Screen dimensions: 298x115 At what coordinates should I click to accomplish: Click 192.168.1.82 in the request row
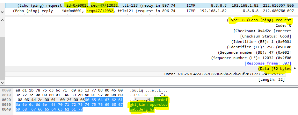pyautogui.click(x=245, y=5)
